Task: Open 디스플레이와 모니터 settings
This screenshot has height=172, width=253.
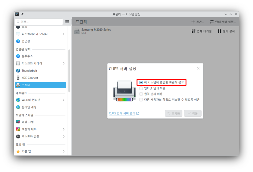Action: pos(40,34)
